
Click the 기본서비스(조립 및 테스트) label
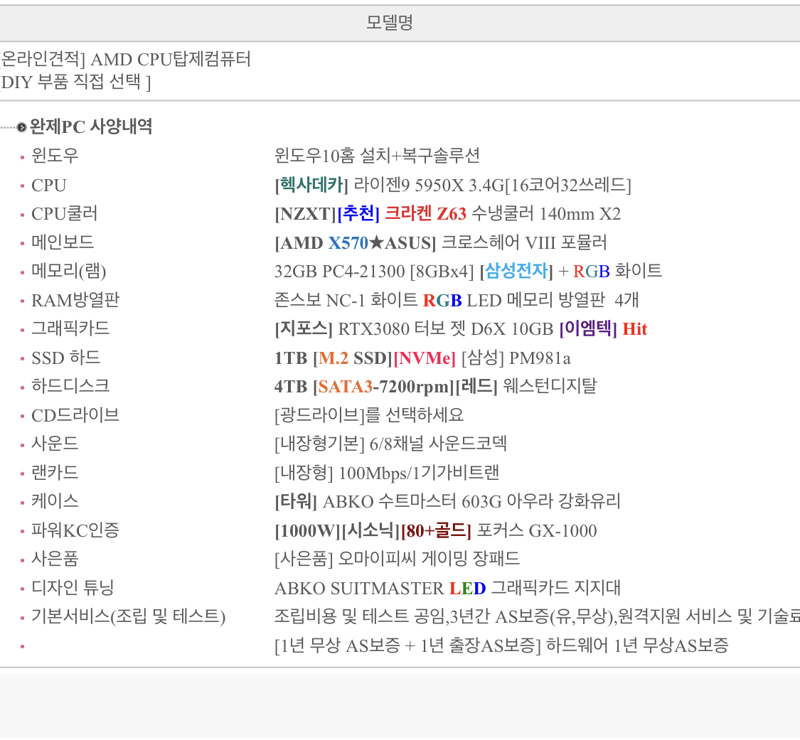click(128, 616)
